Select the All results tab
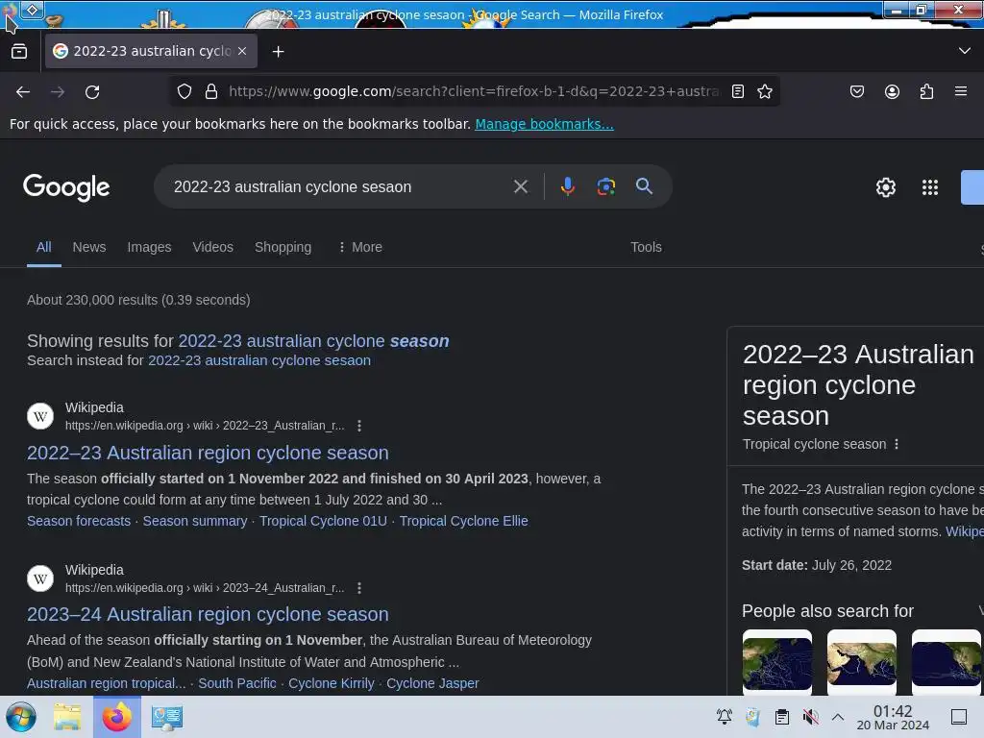Screen dimensions: 984x738 pyautogui.click(x=44, y=247)
